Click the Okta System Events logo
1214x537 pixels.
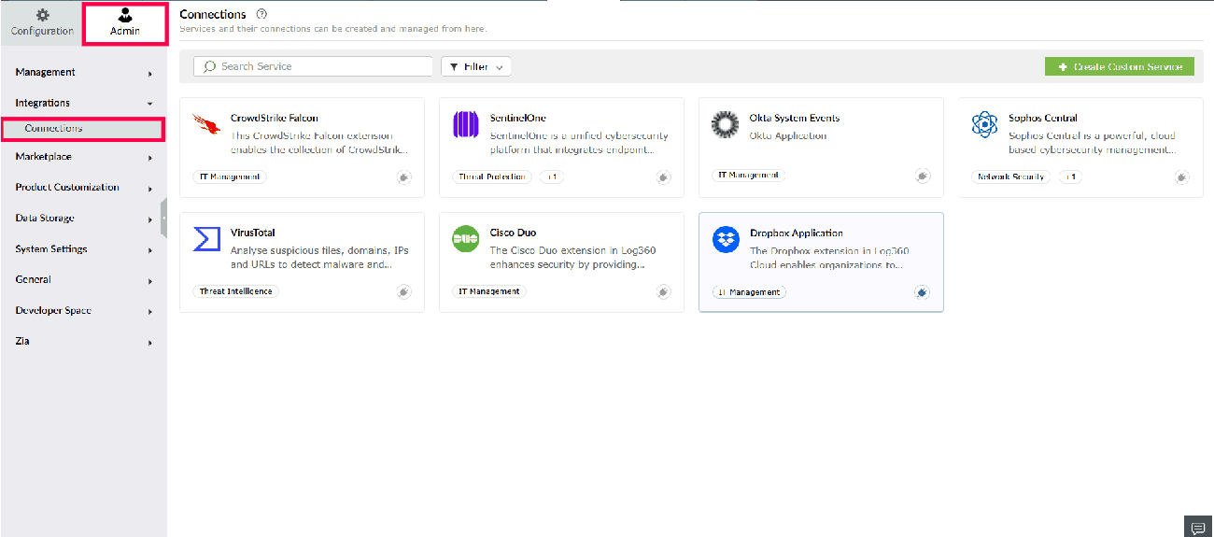(725, 124)
